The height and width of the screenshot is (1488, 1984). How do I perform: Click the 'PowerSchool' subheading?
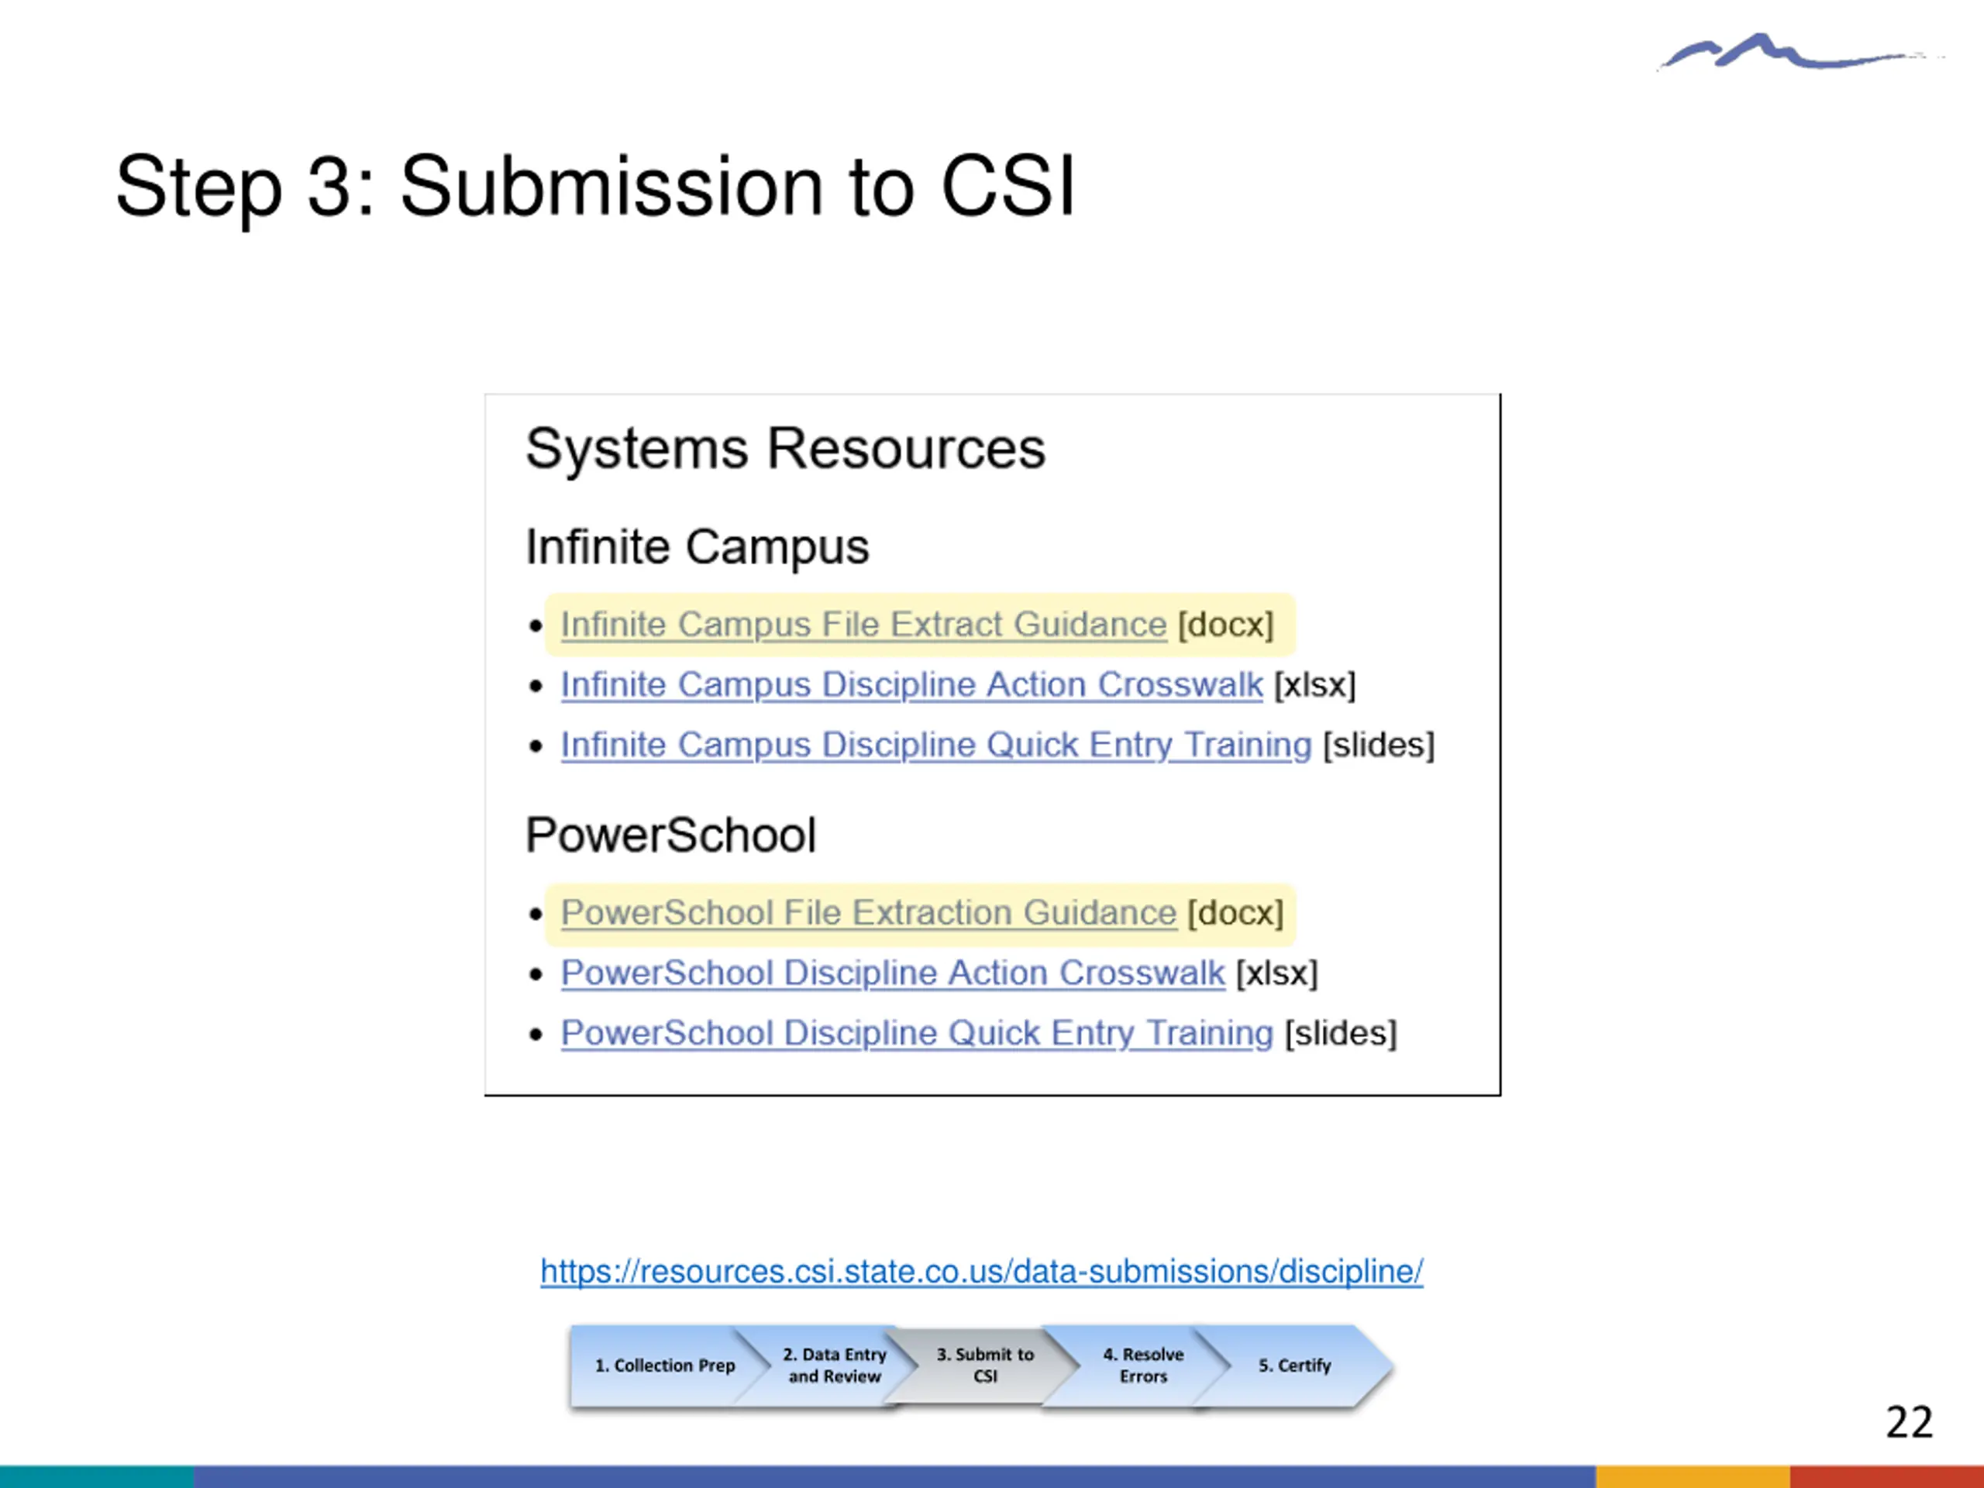[x=670, y=835]
